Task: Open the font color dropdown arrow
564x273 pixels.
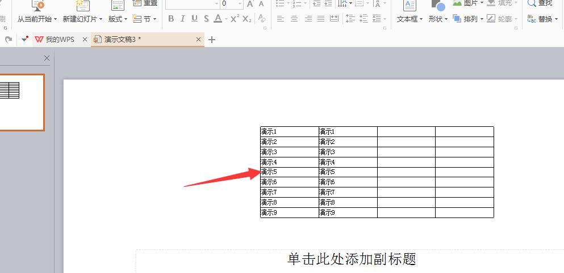Action: 226,19
